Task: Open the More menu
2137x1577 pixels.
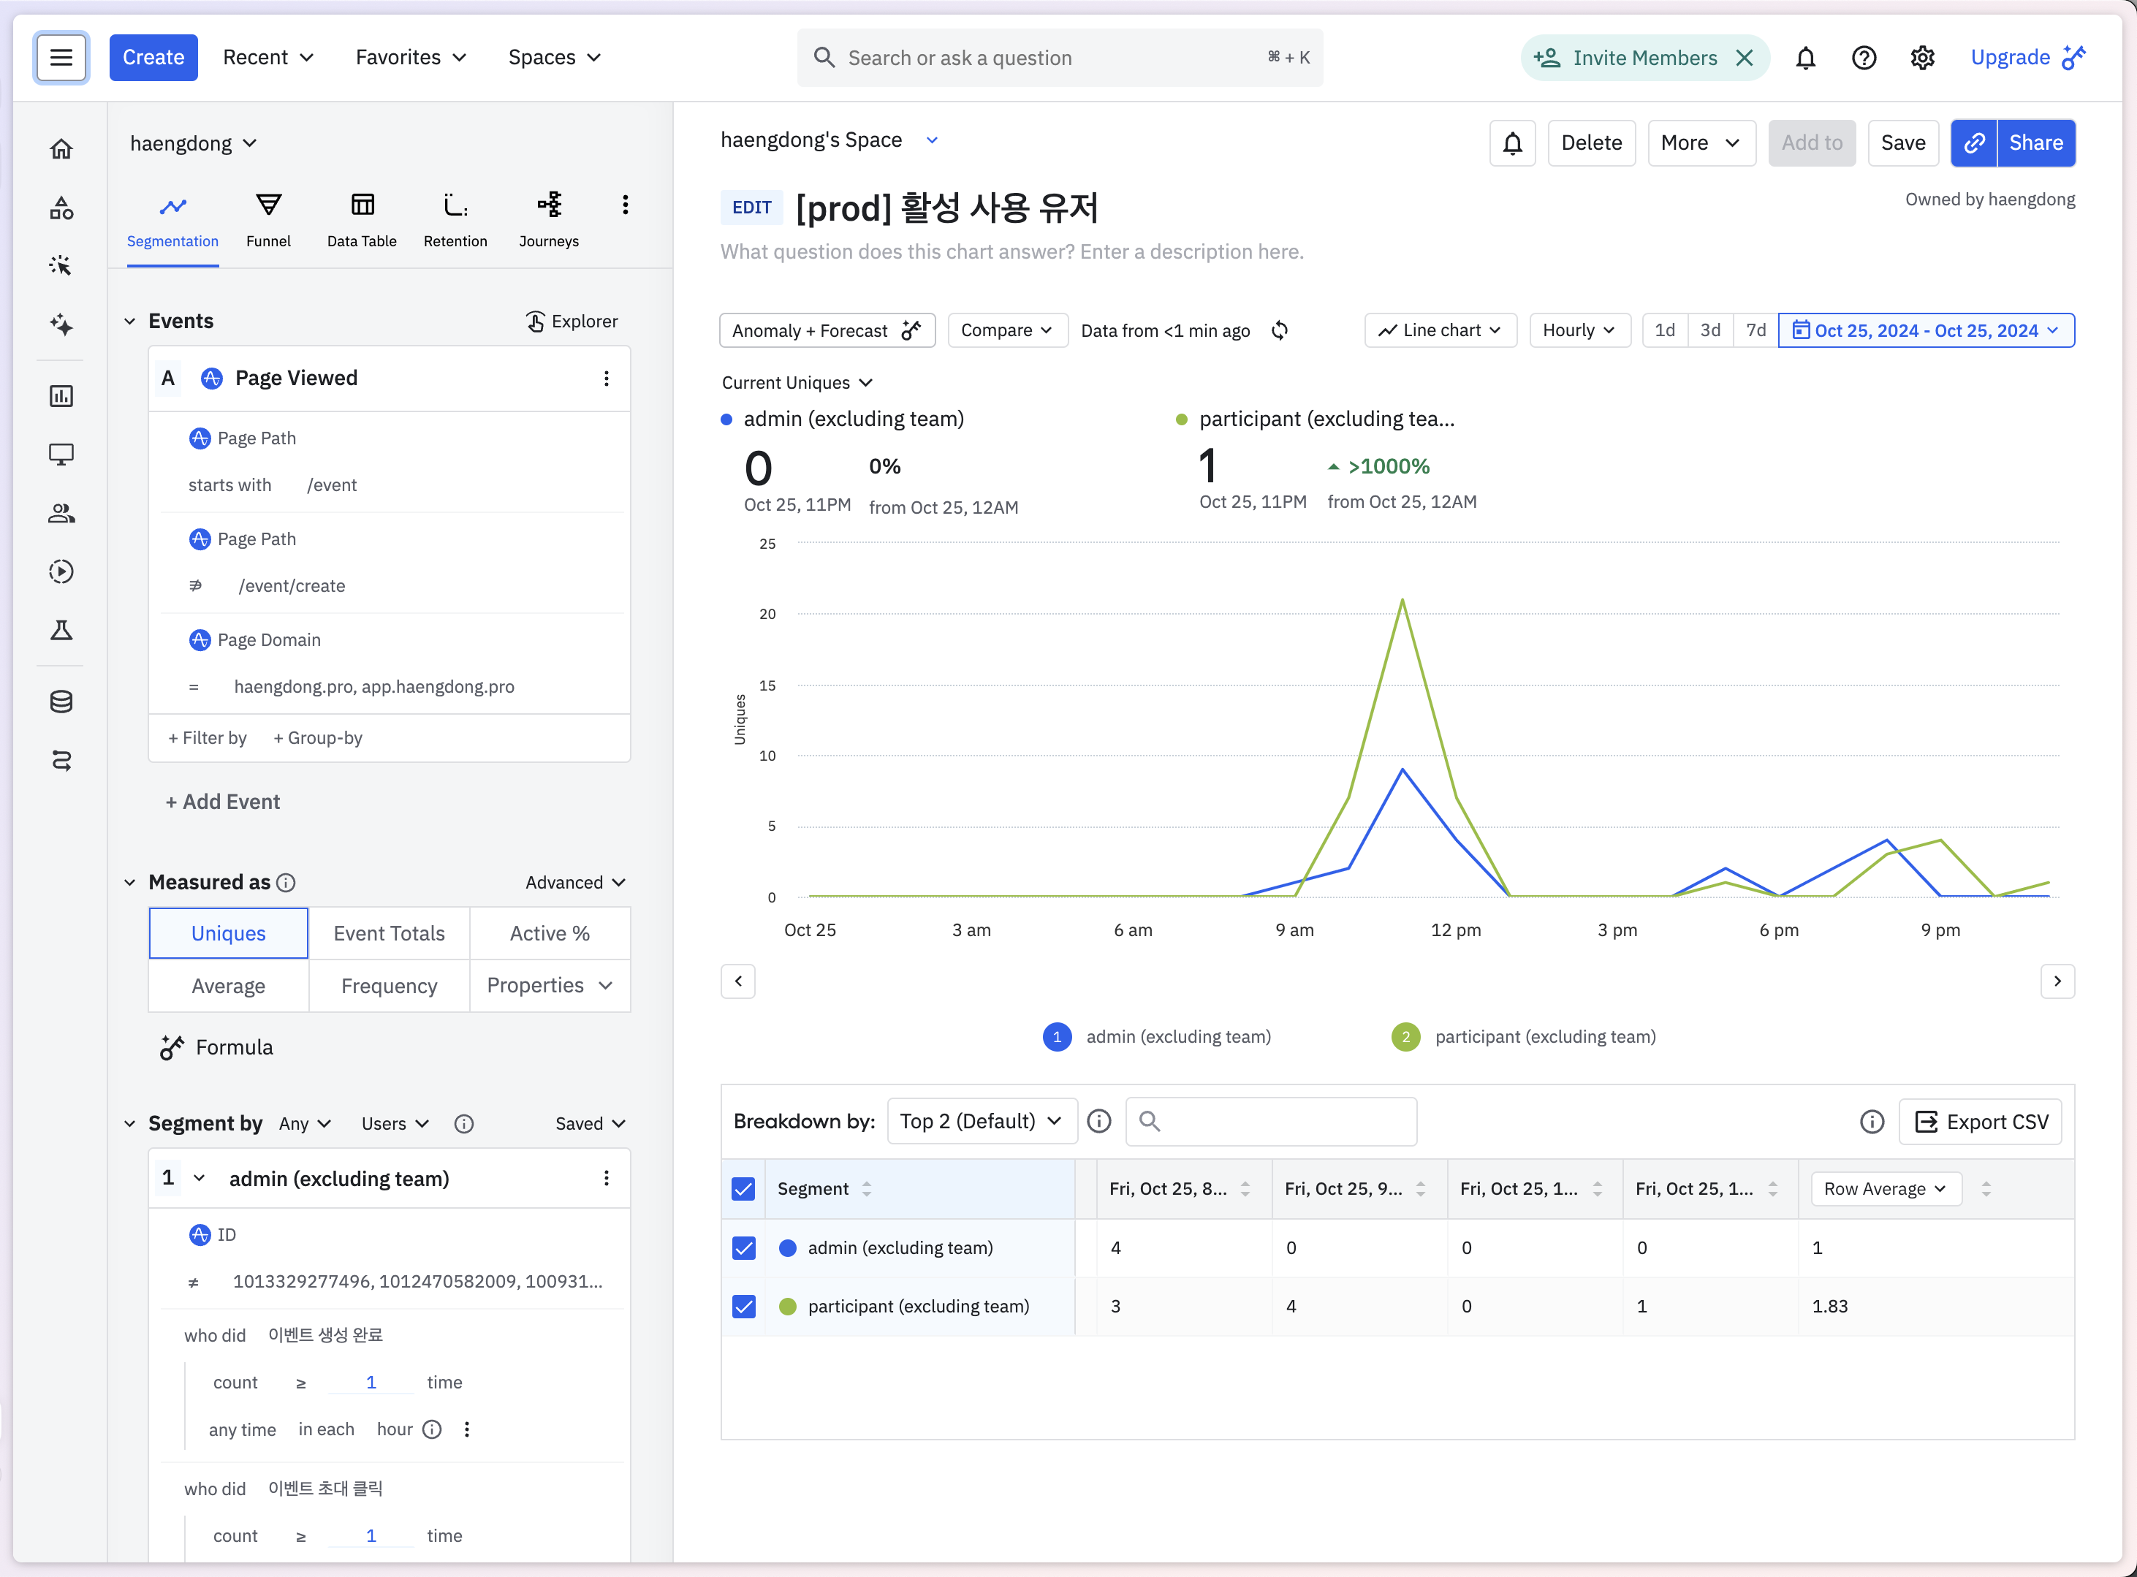Action: pyautogui.click(x=1701, y=143)
